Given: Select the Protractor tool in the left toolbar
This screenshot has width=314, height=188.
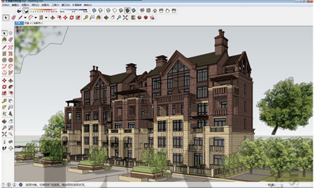Looking at the screenshot, I should pos(4,108).
